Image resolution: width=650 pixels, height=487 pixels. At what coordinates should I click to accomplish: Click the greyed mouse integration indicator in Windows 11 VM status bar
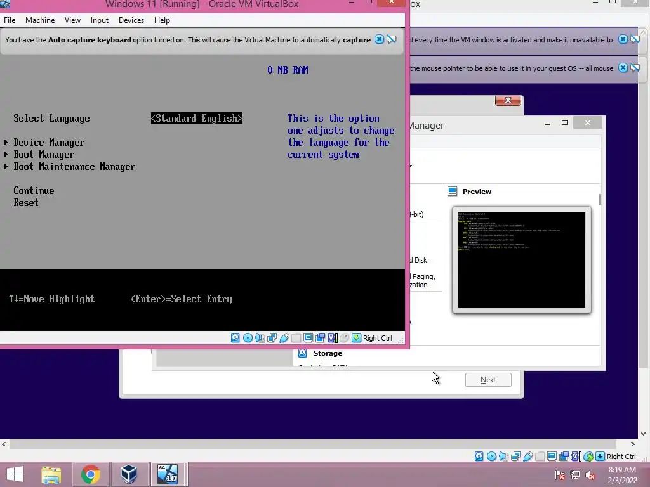coord(344,338)
